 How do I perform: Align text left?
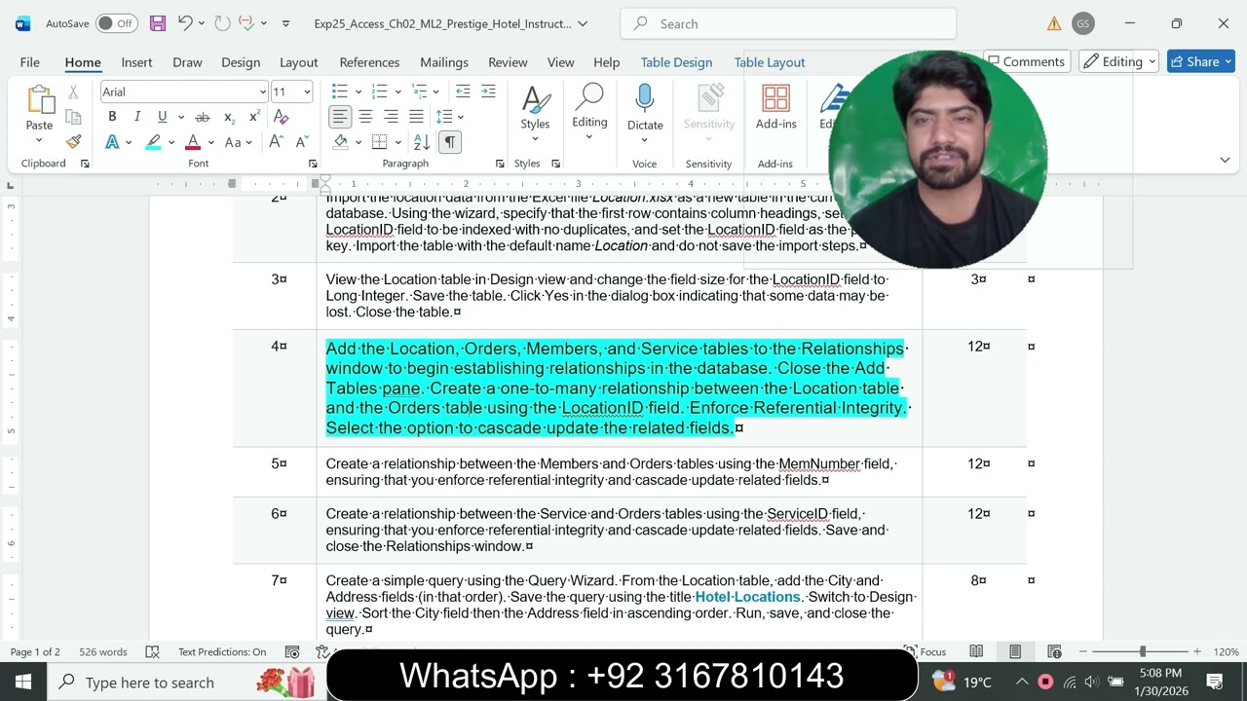(x=339, y=117)
